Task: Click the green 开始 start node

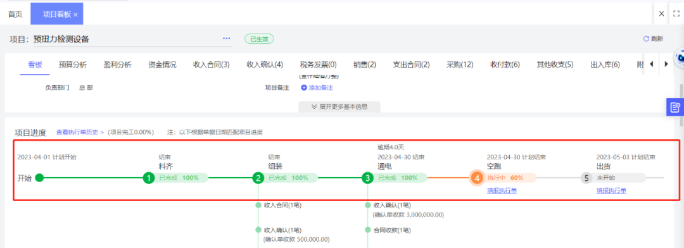Action: (x=40, y=178)
